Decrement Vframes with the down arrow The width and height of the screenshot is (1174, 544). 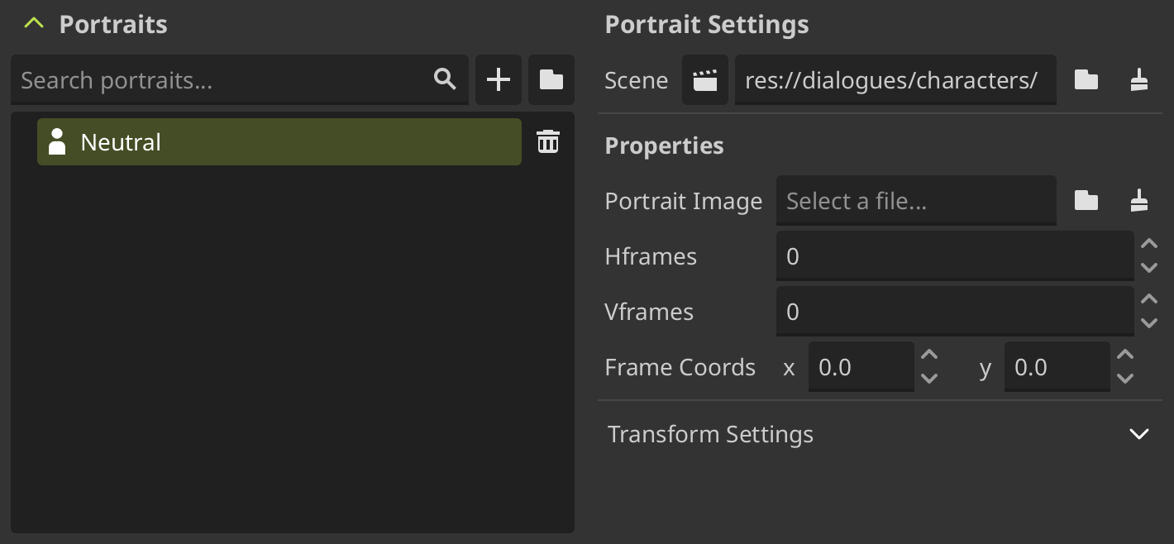pos(1149,323)
